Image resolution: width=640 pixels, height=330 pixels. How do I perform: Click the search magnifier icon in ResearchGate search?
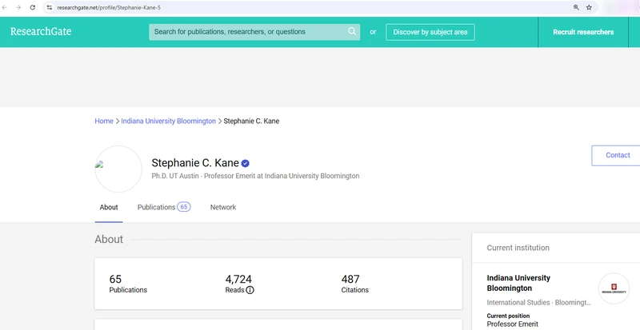352,31
